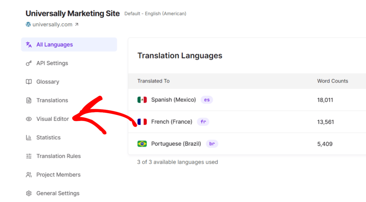Click the Statistics bar chart icon
This screenshot has height=202, width=366.
point(29,138)
